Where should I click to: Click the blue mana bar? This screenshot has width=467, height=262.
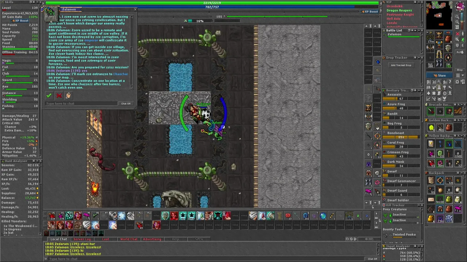[x=212, y=7]
